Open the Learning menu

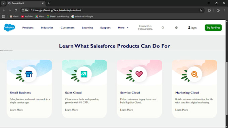click(87, 27)
